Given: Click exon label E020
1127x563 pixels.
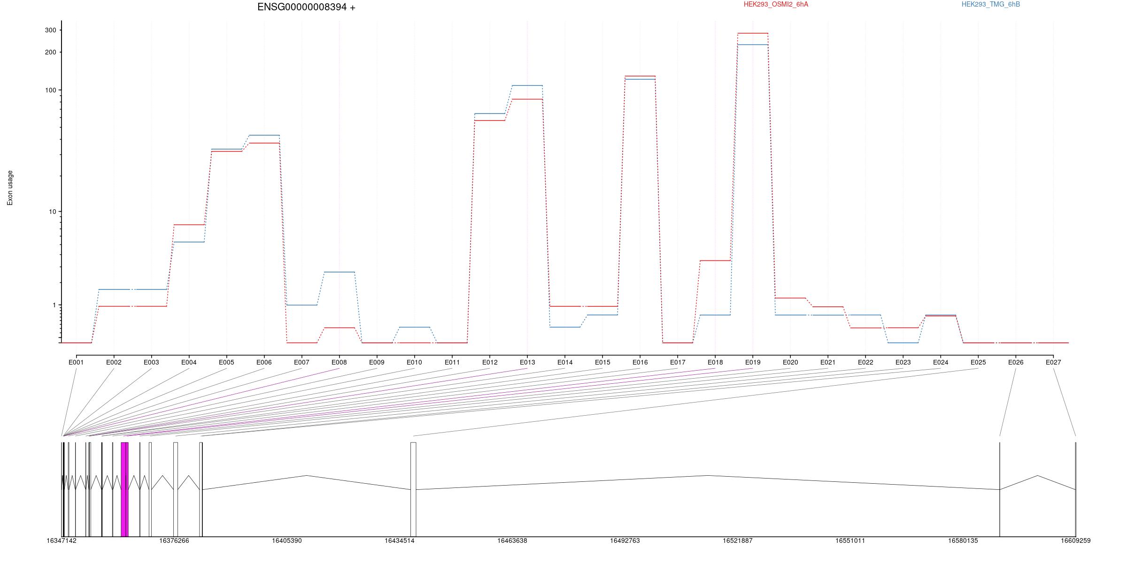Looking at the screenshot, I should (790, 362).
